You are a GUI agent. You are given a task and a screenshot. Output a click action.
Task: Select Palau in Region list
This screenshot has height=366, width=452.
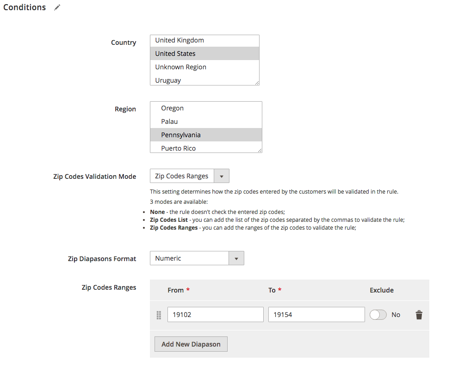click(x=206, y=122)
